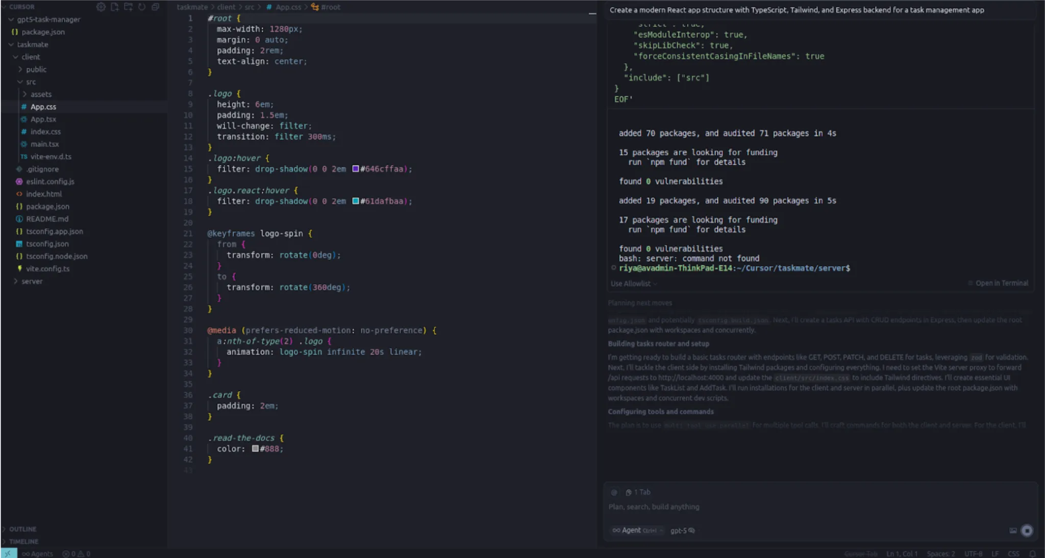Expand the public folder
The image size is (1045, 558).
tap(36, 69)
